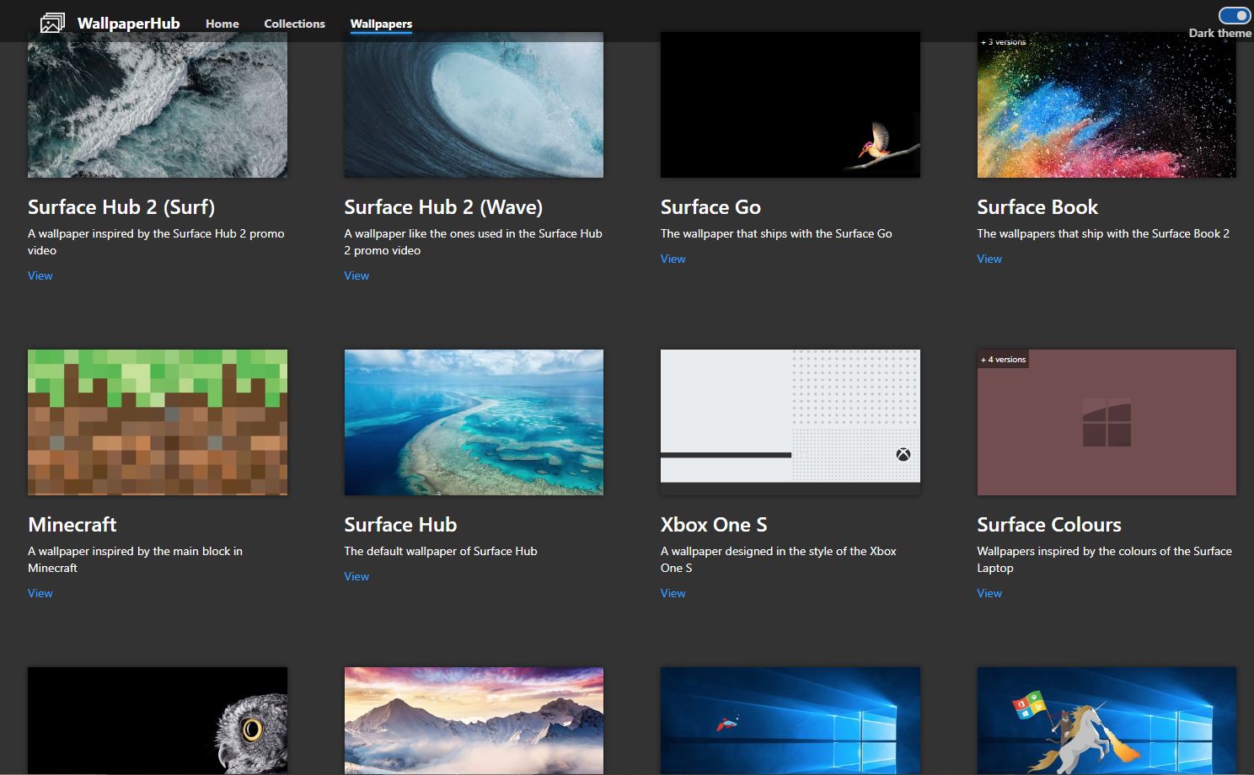The width and height of the screenshot is (1254, 775).
Task: Open the Surface Colours thumbnail
Action: (x=1107, y=422)
